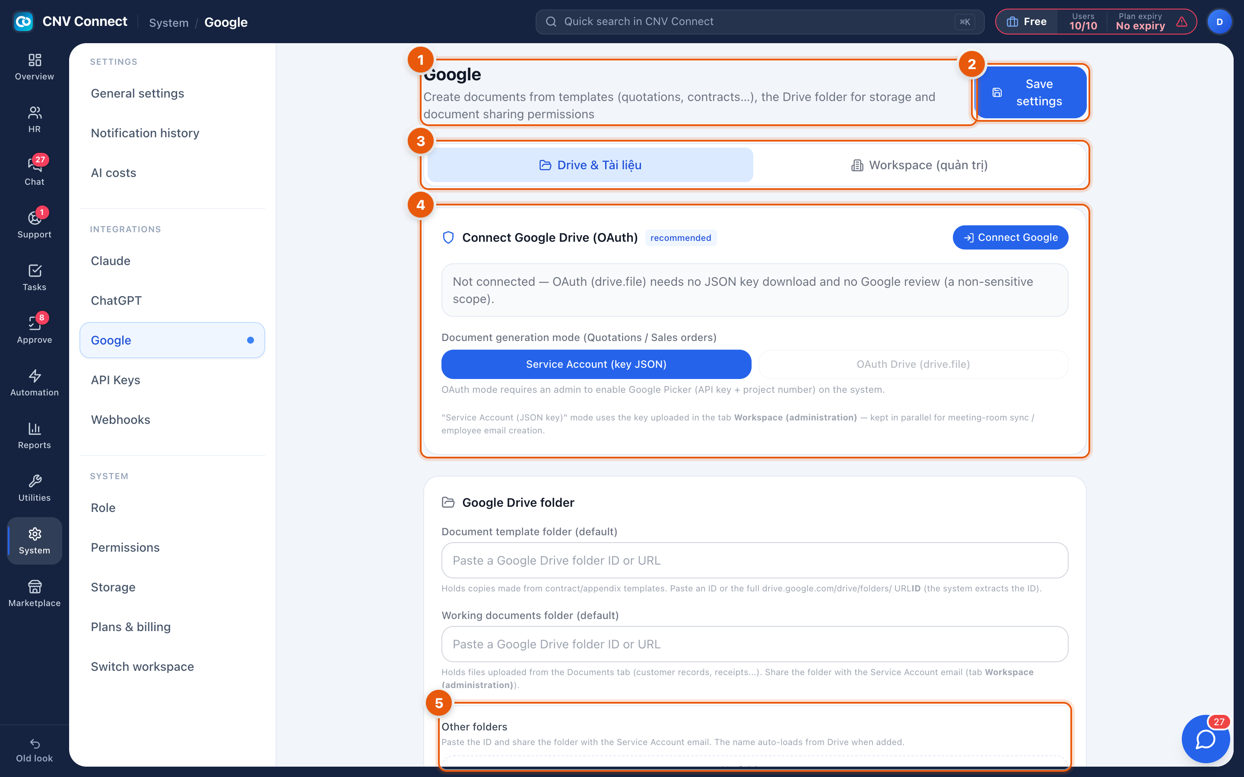The height and width of the screenshot is (777, 1244).
Task: Click the CNV Connect logo icon
Action: tap(23, 22)
